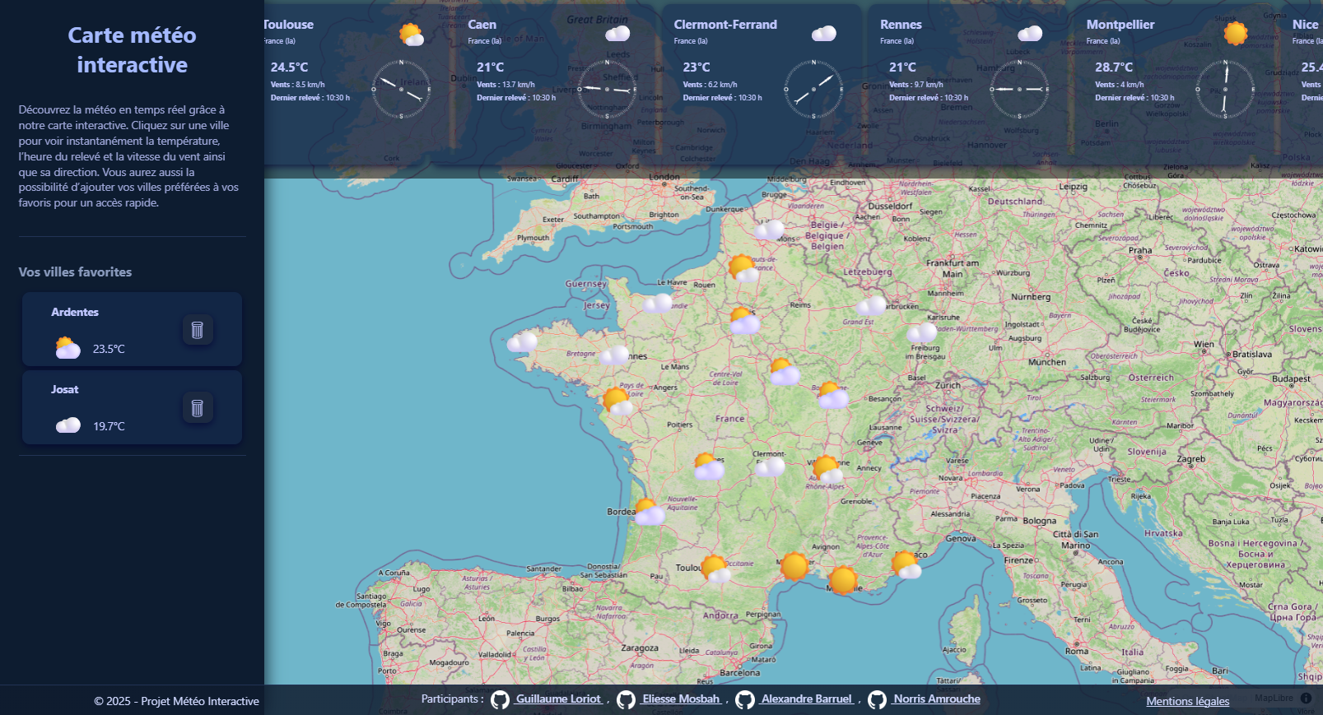The image size is (1323, 715).
Task: Click the wind compass in Rennes card
Action: pyautogui.click(x=1019, y=89)
